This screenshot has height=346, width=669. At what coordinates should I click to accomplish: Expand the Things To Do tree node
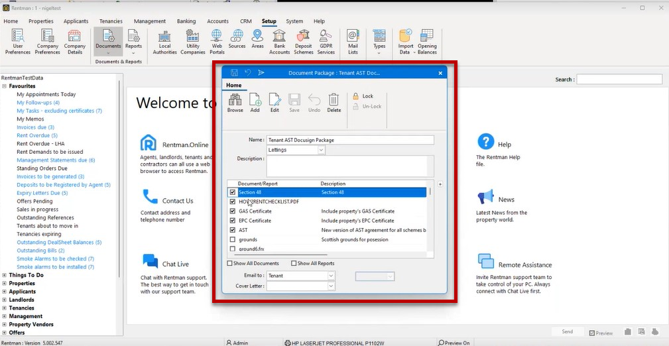pyautogui.click(x=5, y=275)
